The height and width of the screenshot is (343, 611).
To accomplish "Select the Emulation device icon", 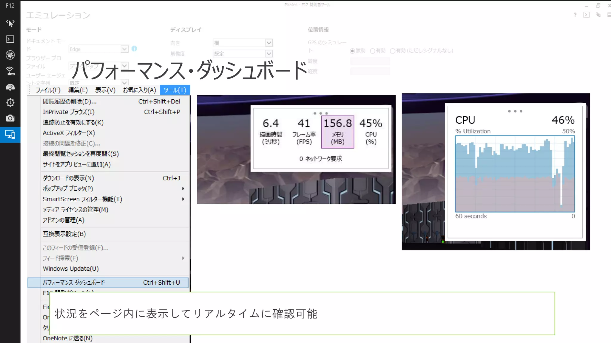I will (10, 135).
